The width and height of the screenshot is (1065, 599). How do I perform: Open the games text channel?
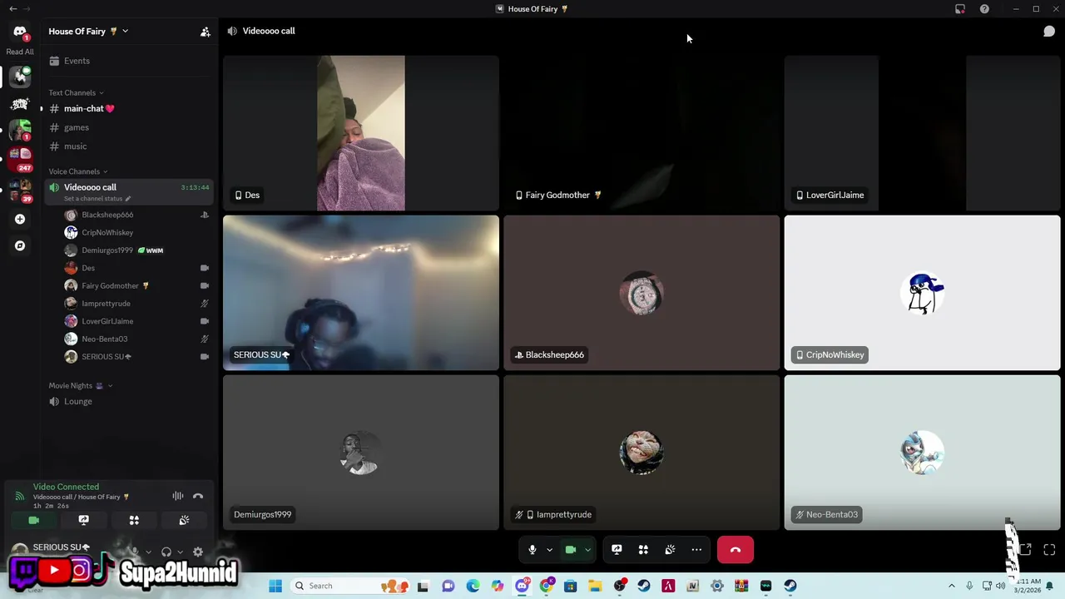point(129,127)
